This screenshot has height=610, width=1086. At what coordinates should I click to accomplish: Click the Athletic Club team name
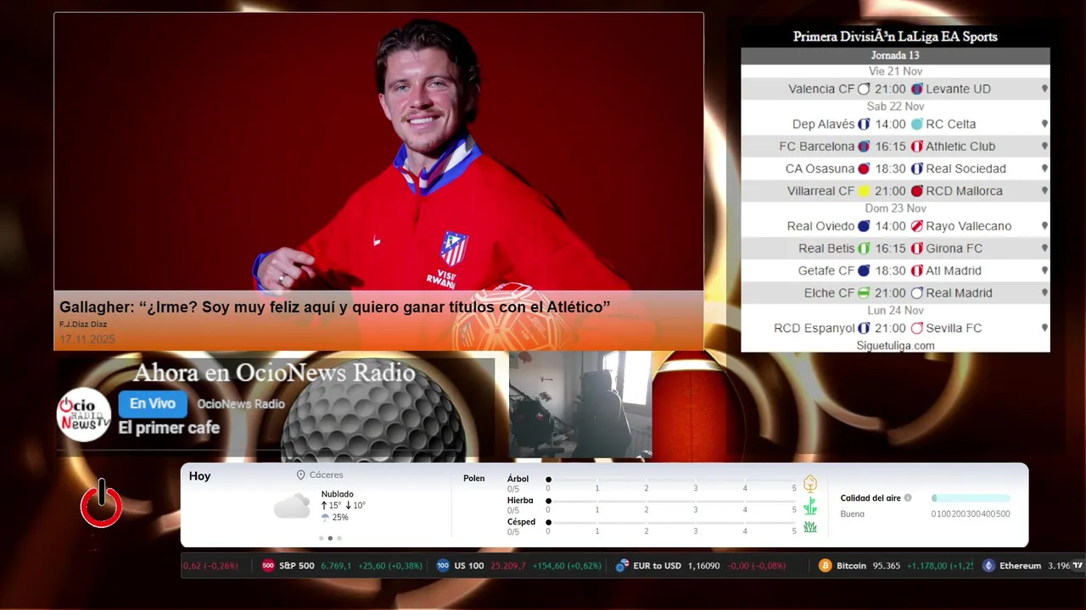tap(960, 147)
